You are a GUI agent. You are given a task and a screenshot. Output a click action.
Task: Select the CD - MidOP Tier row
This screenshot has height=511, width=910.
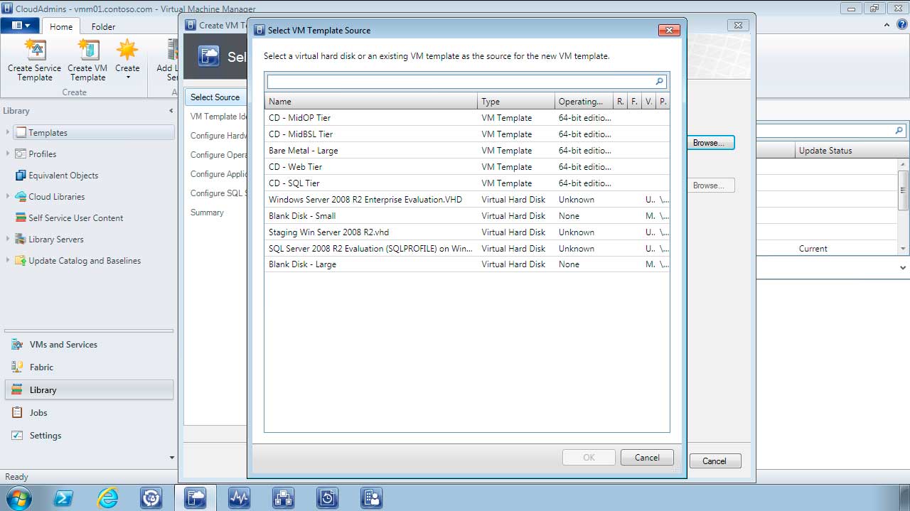click(x=467, y=118)
